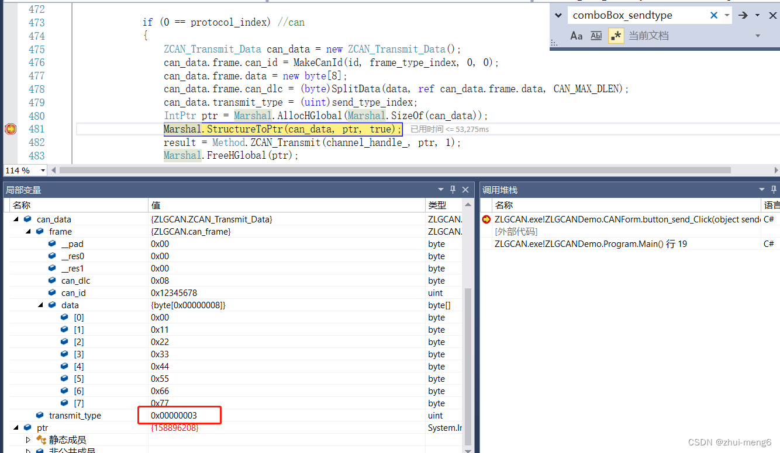Sort locals by 名称 column header

[79, 205]
